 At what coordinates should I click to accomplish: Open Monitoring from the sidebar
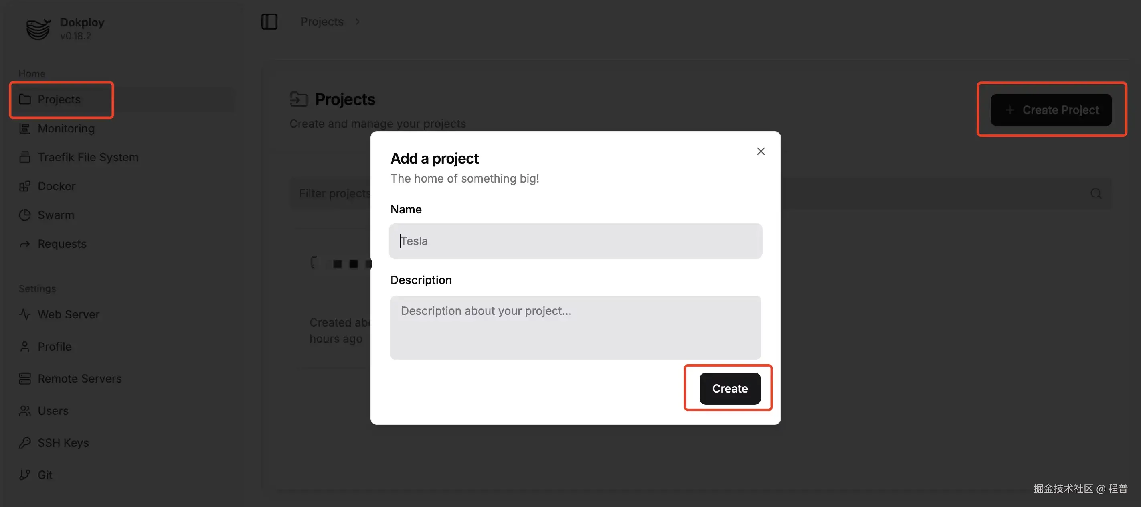click(66, 128)
